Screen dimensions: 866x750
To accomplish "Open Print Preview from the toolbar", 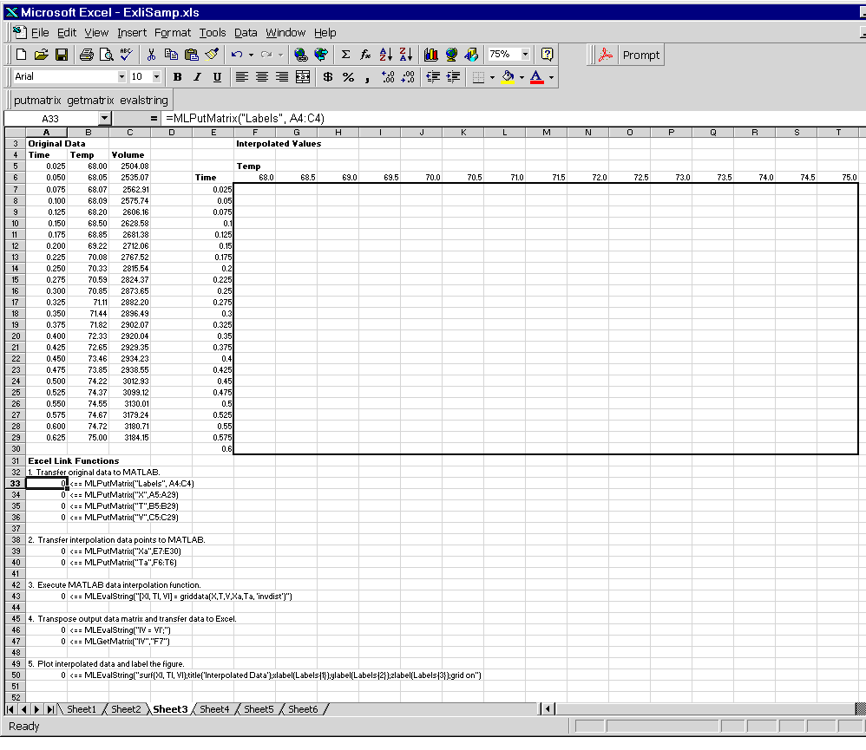I will click(x=106, y=55).
